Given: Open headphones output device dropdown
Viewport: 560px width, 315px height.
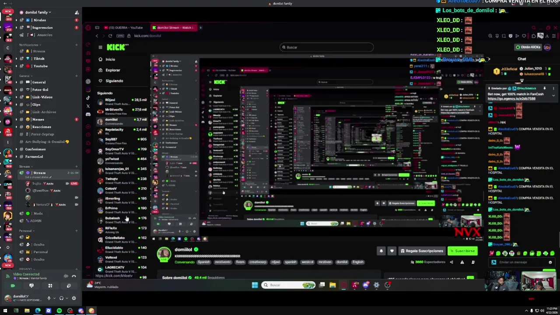Looking at the screenshot, I should pyautogui.click(x=66, y=298).
